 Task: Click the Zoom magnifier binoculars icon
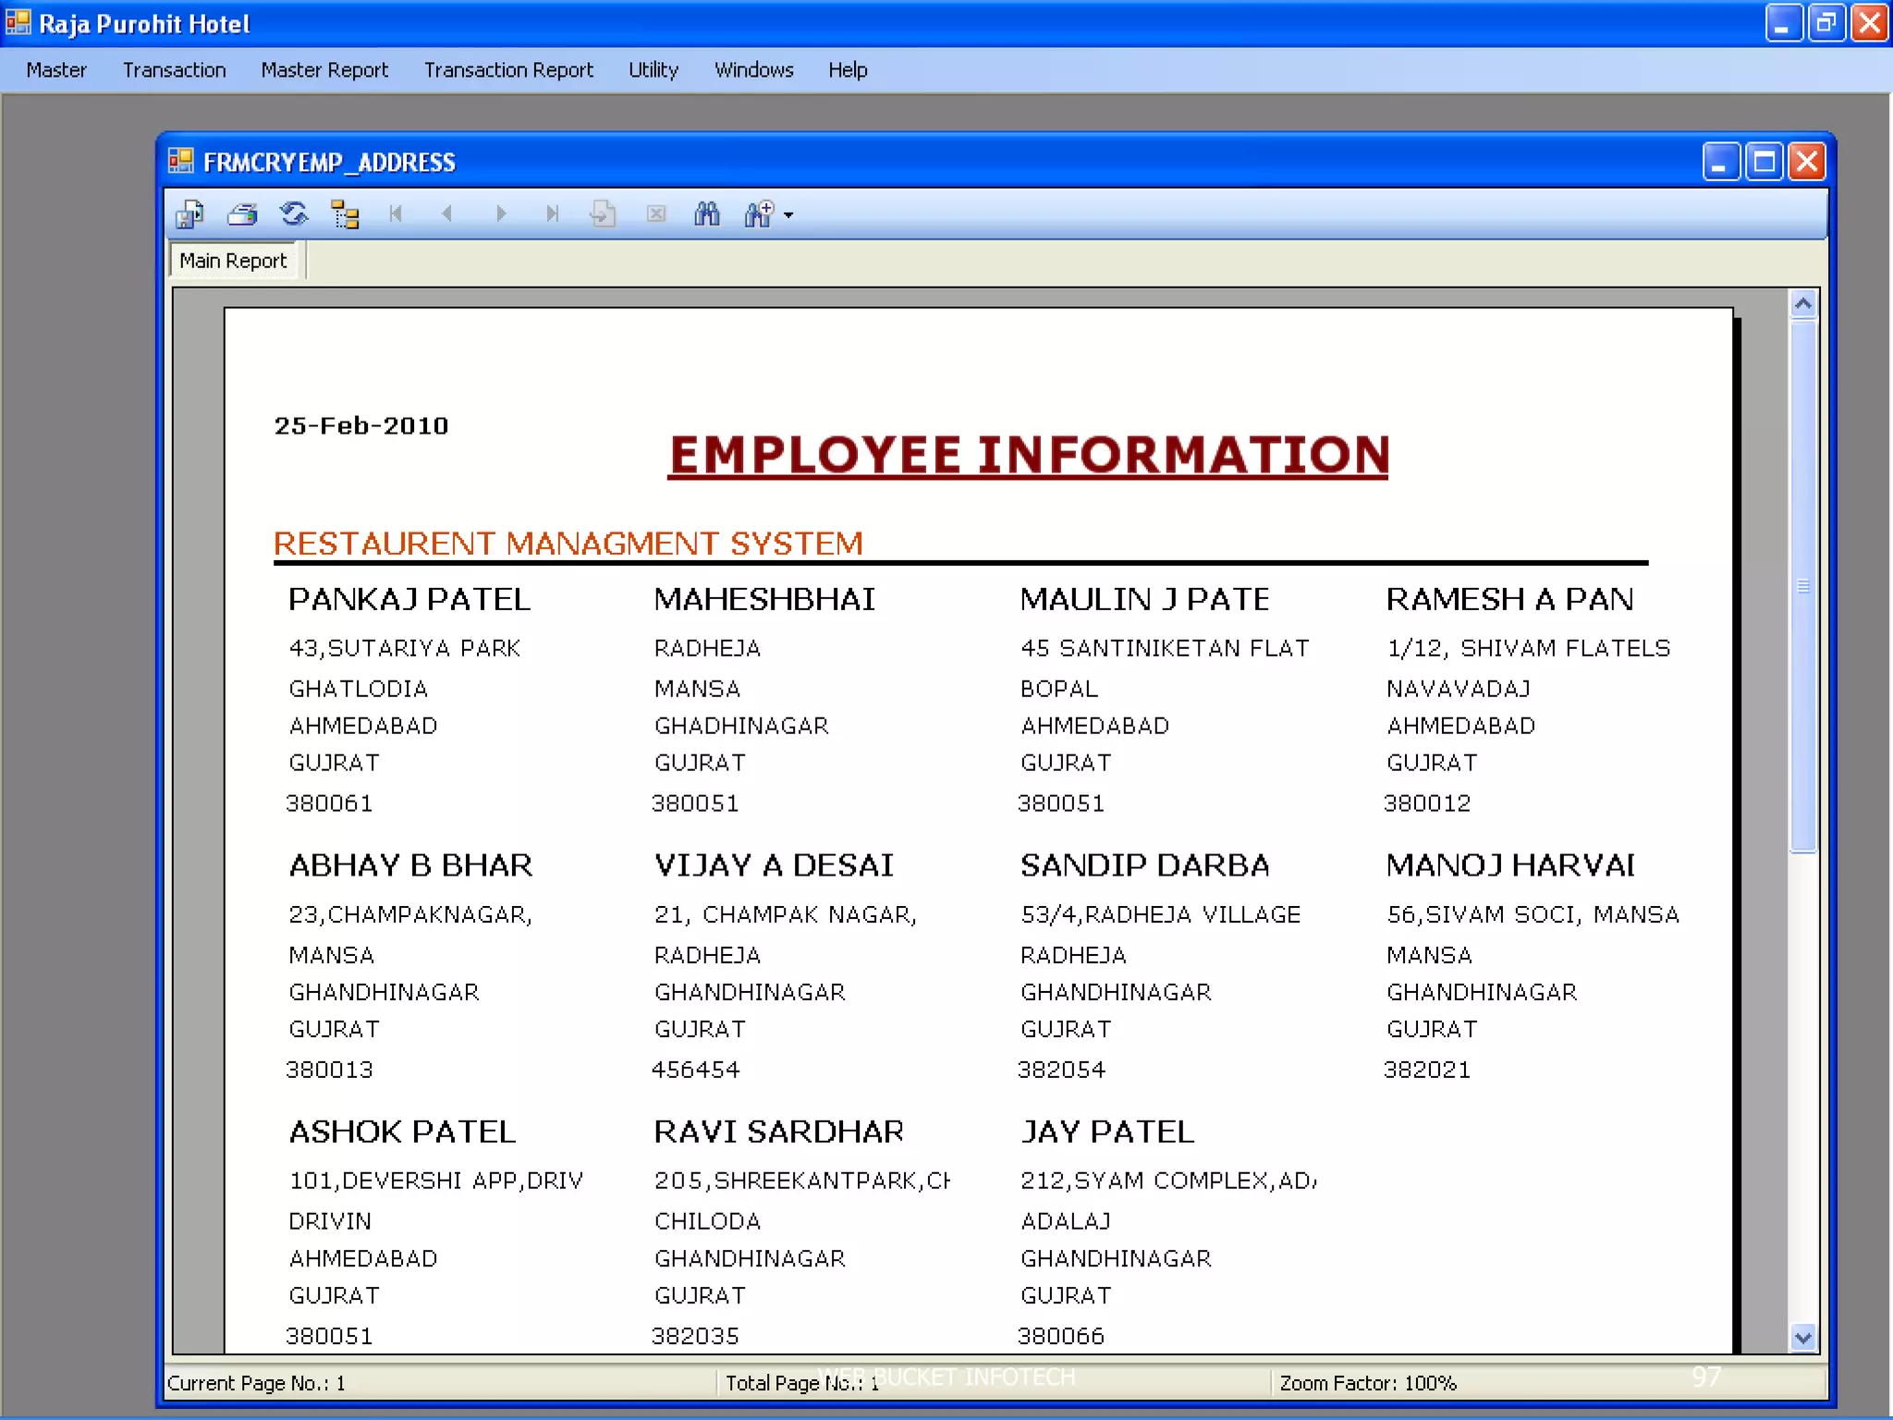(x=759, y=214)
